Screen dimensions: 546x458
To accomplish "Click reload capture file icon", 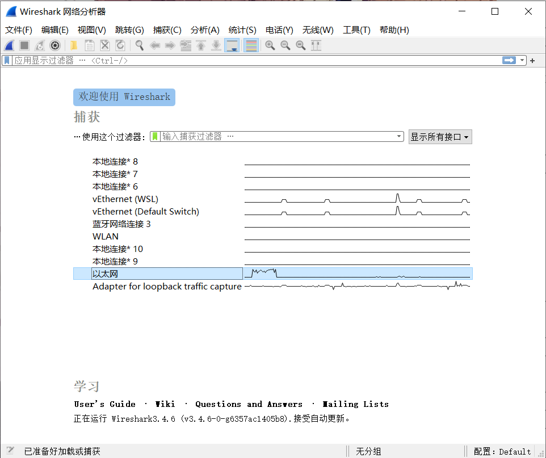I will tap(120, 45).
